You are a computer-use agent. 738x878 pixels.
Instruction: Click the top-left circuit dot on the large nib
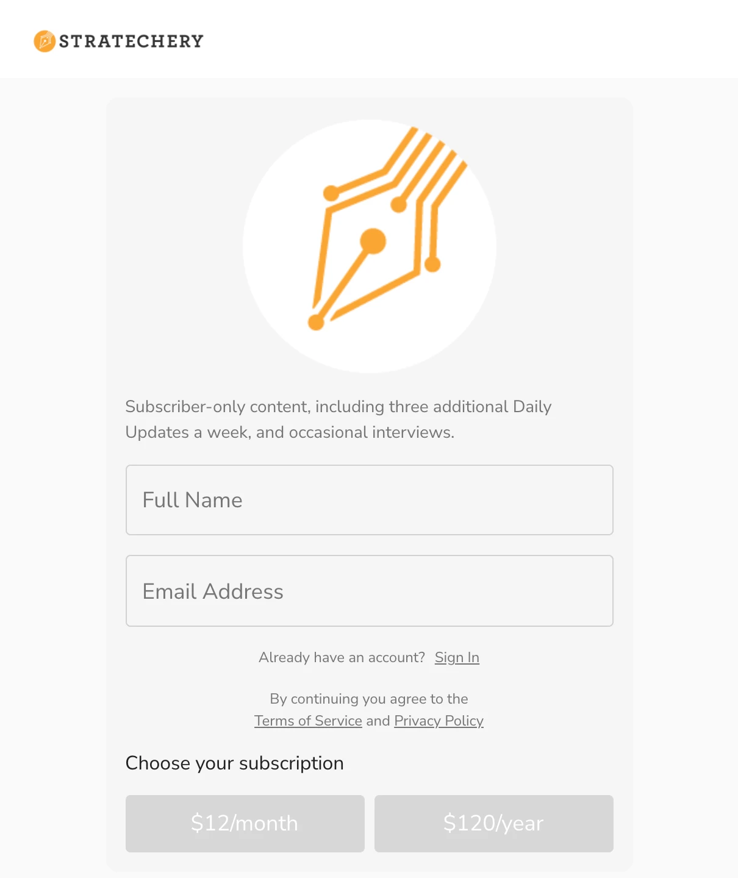coord(331,193)
